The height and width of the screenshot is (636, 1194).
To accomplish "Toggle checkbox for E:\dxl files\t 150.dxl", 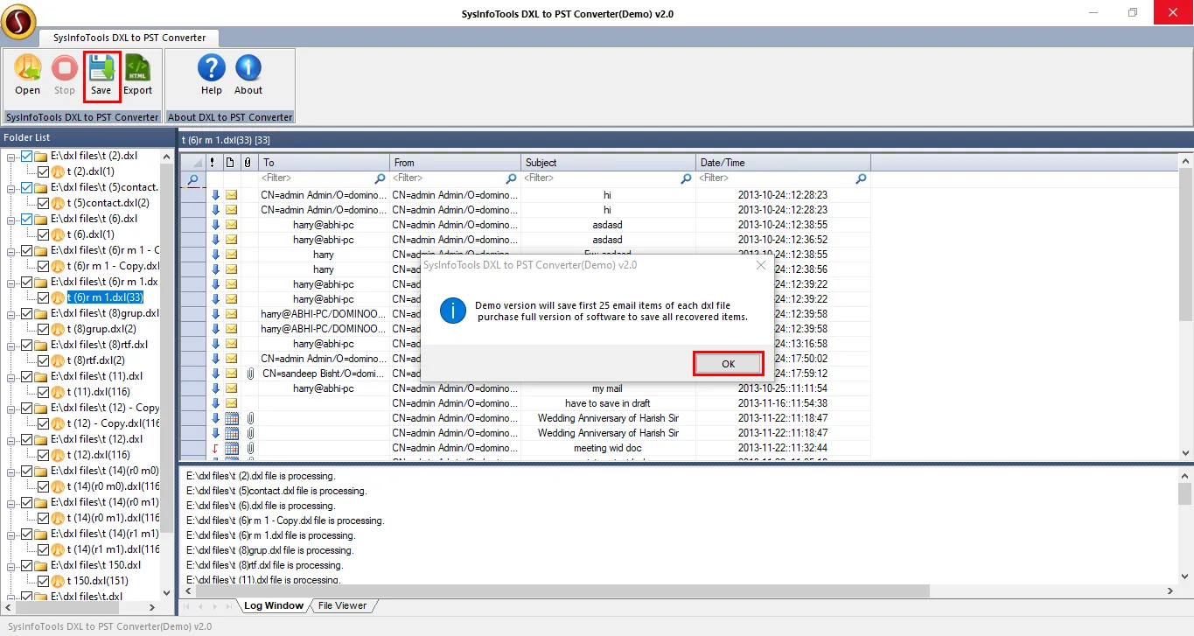I will (27, 565).
